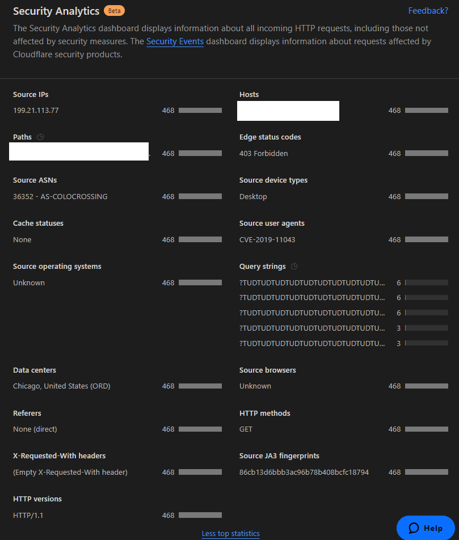Open the Security Events dashboard link
The width and height of the screenshot is (459, 540).
point(175,41)
